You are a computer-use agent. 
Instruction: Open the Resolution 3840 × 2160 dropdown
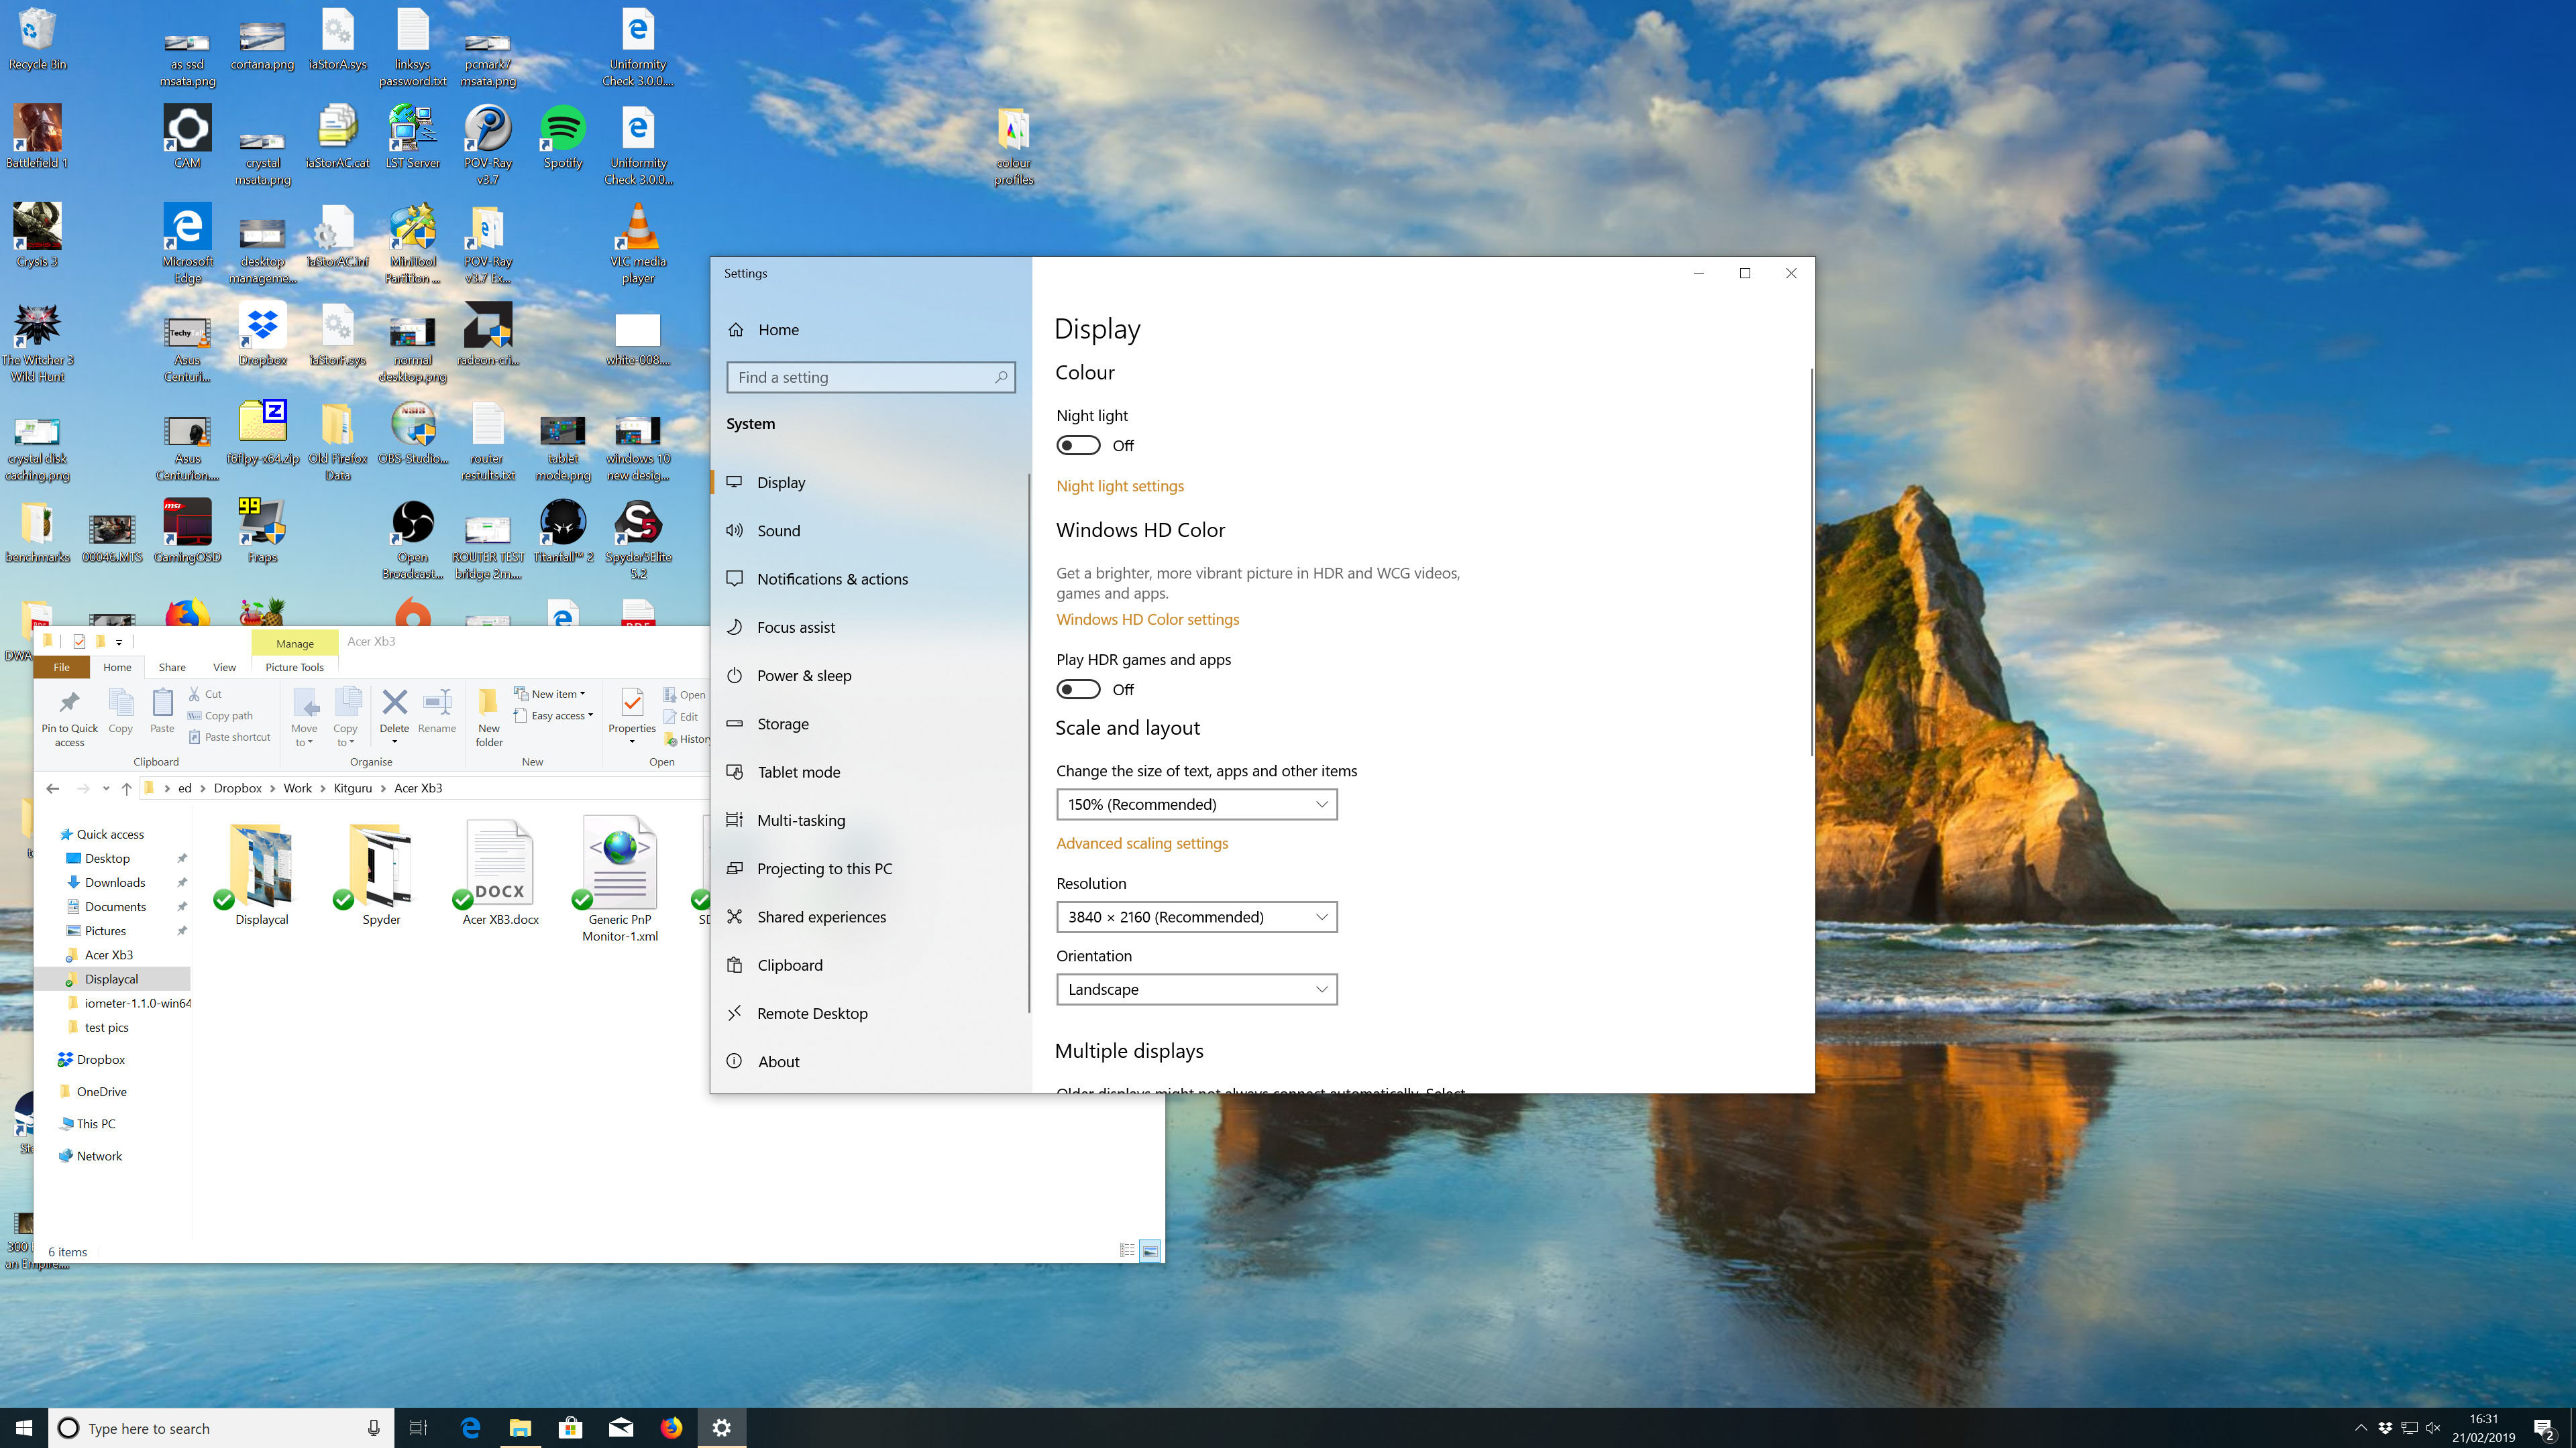click(x=1196, y=917)
